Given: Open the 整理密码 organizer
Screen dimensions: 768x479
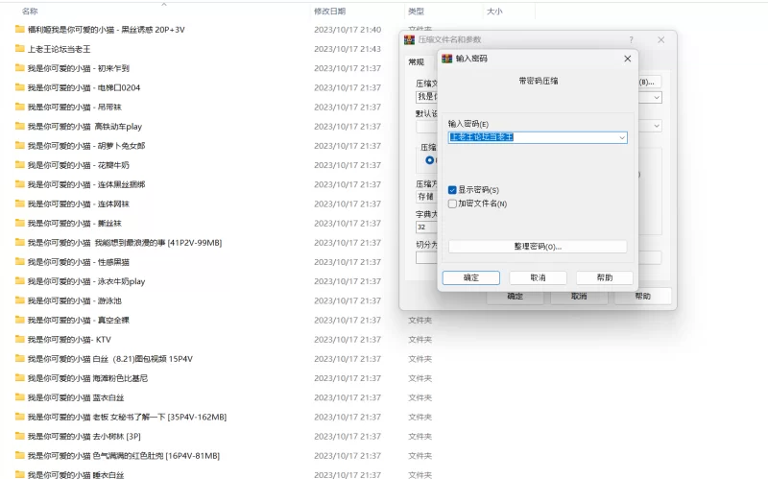Looking at the screenshot, I should tap(537, 247).
